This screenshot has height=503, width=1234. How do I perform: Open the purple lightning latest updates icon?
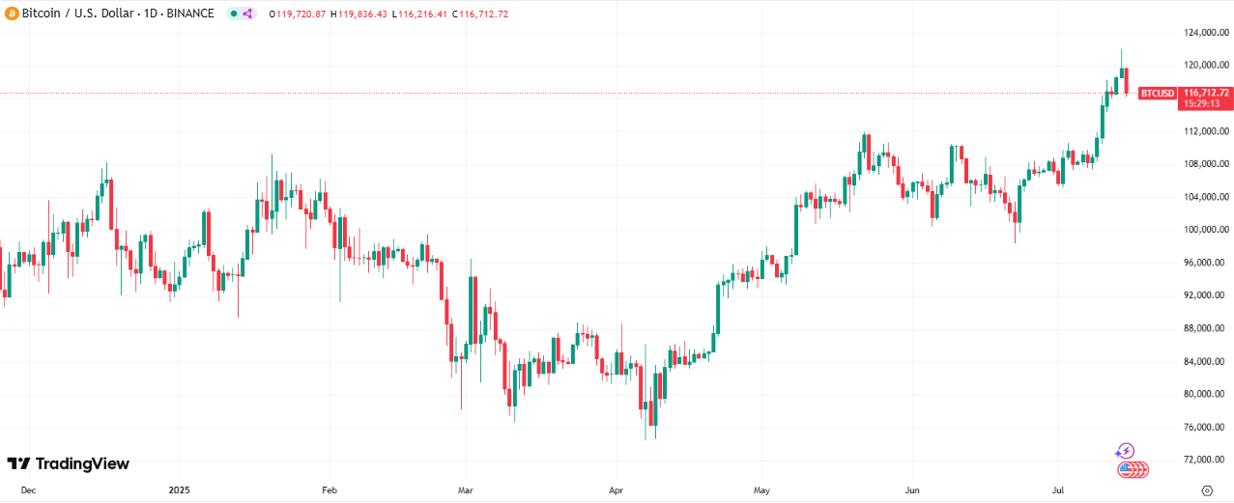[x=1125, y=451]
